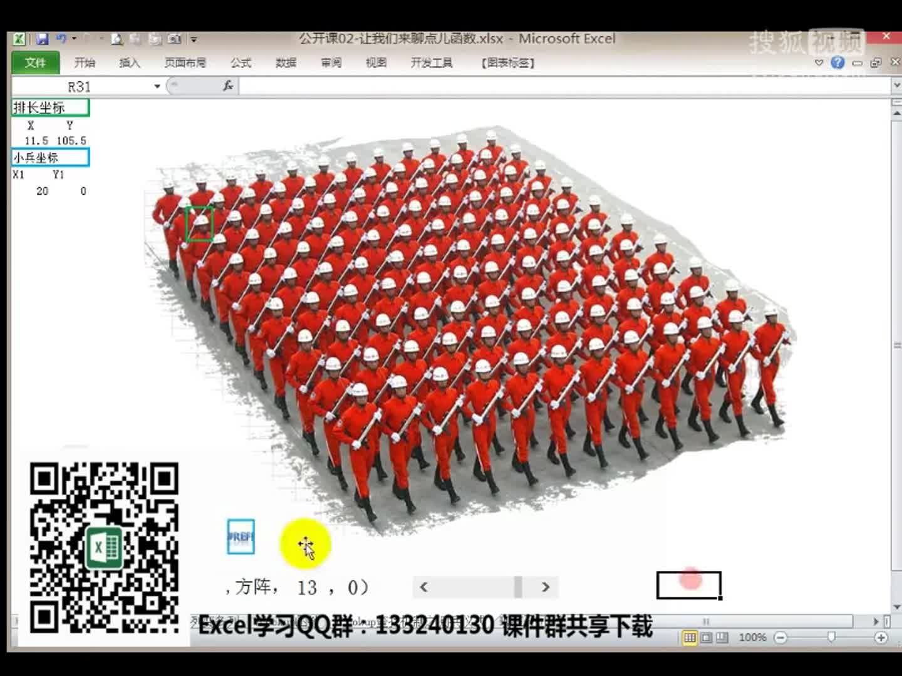
Task: Minimize the workbook window inside the ribbon
Action: (858, 63)
